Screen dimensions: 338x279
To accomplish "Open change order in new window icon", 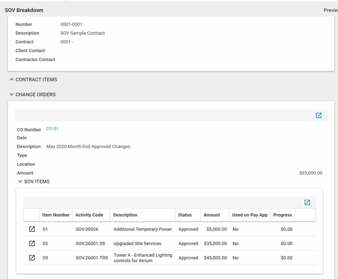I will [x=318, y=115].
